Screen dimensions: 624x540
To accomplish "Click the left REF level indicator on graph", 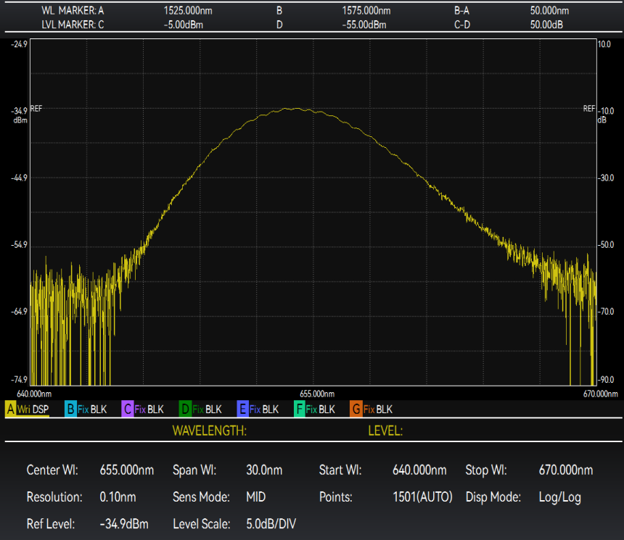I will [36, 109].
